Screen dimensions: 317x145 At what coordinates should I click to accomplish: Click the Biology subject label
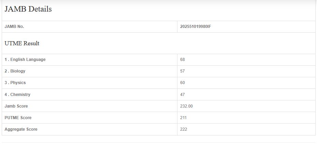[x=18, y=71]
